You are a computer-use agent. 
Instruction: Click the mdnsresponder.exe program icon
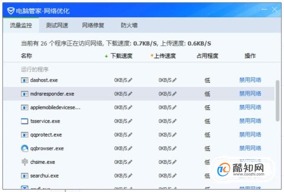(25, 94)
